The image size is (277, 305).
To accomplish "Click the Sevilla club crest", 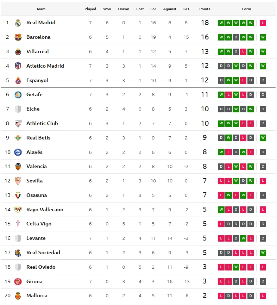I will click(x=18, y=181).
